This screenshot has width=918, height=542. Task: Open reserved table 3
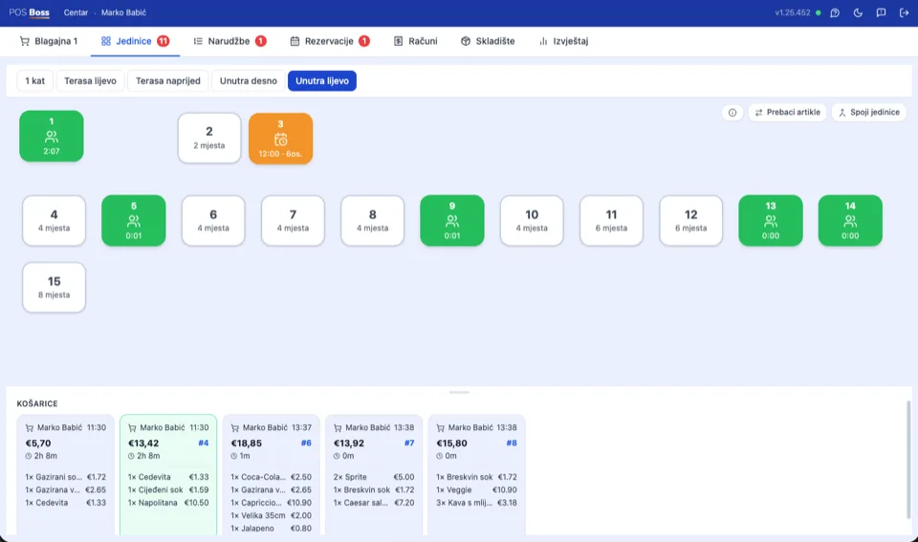coord(280,139)
